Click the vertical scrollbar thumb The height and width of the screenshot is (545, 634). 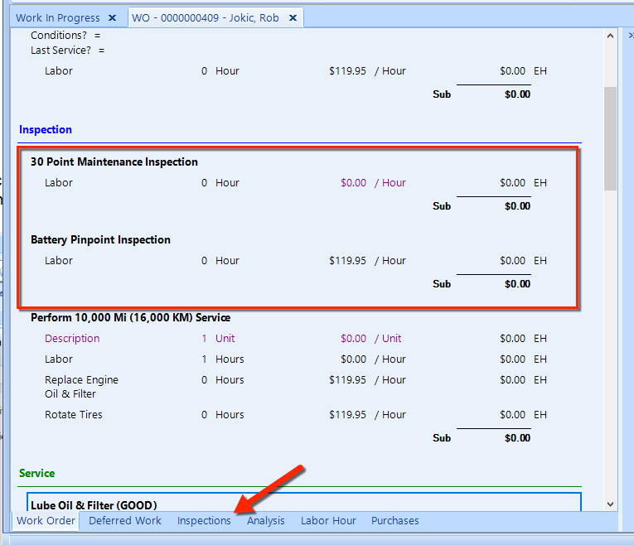pos(610,137)
